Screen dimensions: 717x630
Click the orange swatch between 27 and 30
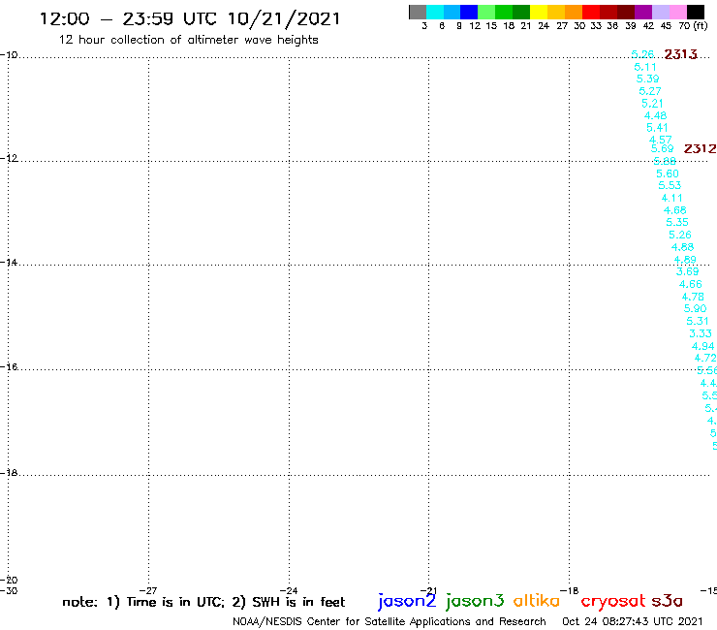[574, 12]
